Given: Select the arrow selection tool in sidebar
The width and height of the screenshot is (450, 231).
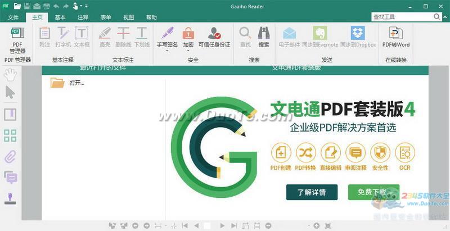Looking at the screenshot, I should pos(10,92).
